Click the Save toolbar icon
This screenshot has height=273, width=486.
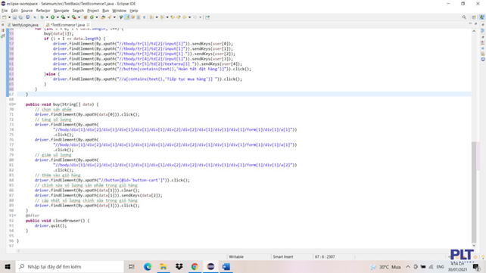click(x=14, y=17)
